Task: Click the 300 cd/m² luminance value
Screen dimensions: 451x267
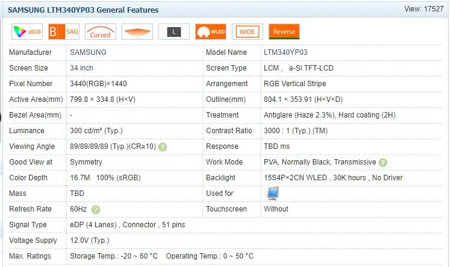Action: [96, 131]
